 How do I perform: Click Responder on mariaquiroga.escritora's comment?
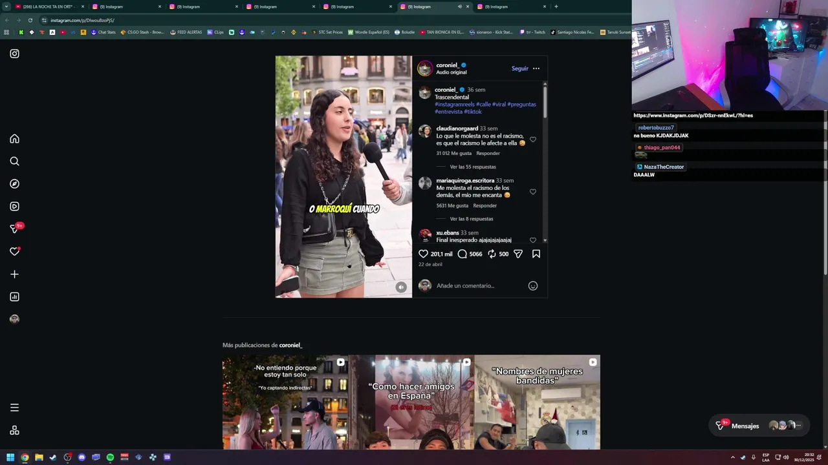click(485, 205)
